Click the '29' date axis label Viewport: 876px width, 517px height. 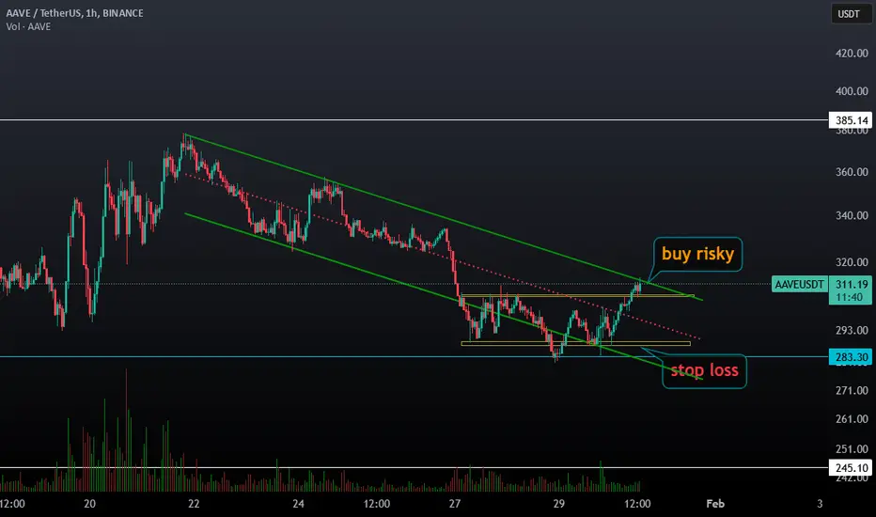pos(558,504)
